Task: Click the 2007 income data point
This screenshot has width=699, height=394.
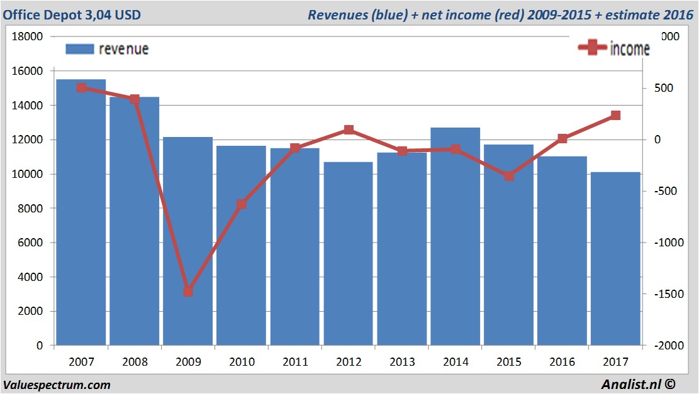Action: pyautogui.click(x=82, y=88)
